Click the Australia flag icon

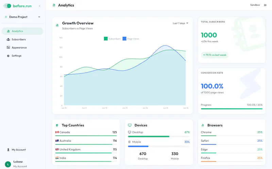pyautogui.click(x=57, y=141)
